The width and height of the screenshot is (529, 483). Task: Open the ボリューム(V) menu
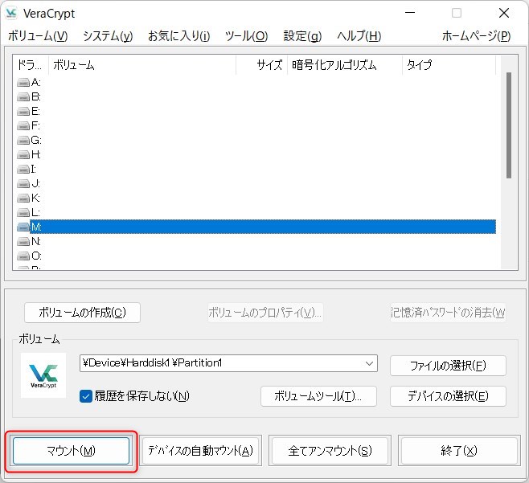point(38,35)
